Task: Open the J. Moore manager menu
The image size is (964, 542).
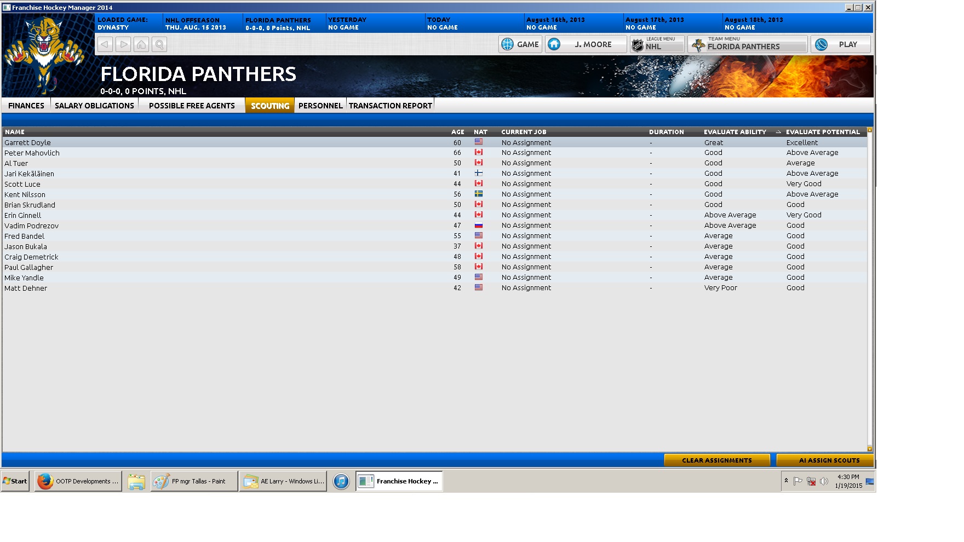Action: click(586, 44)
